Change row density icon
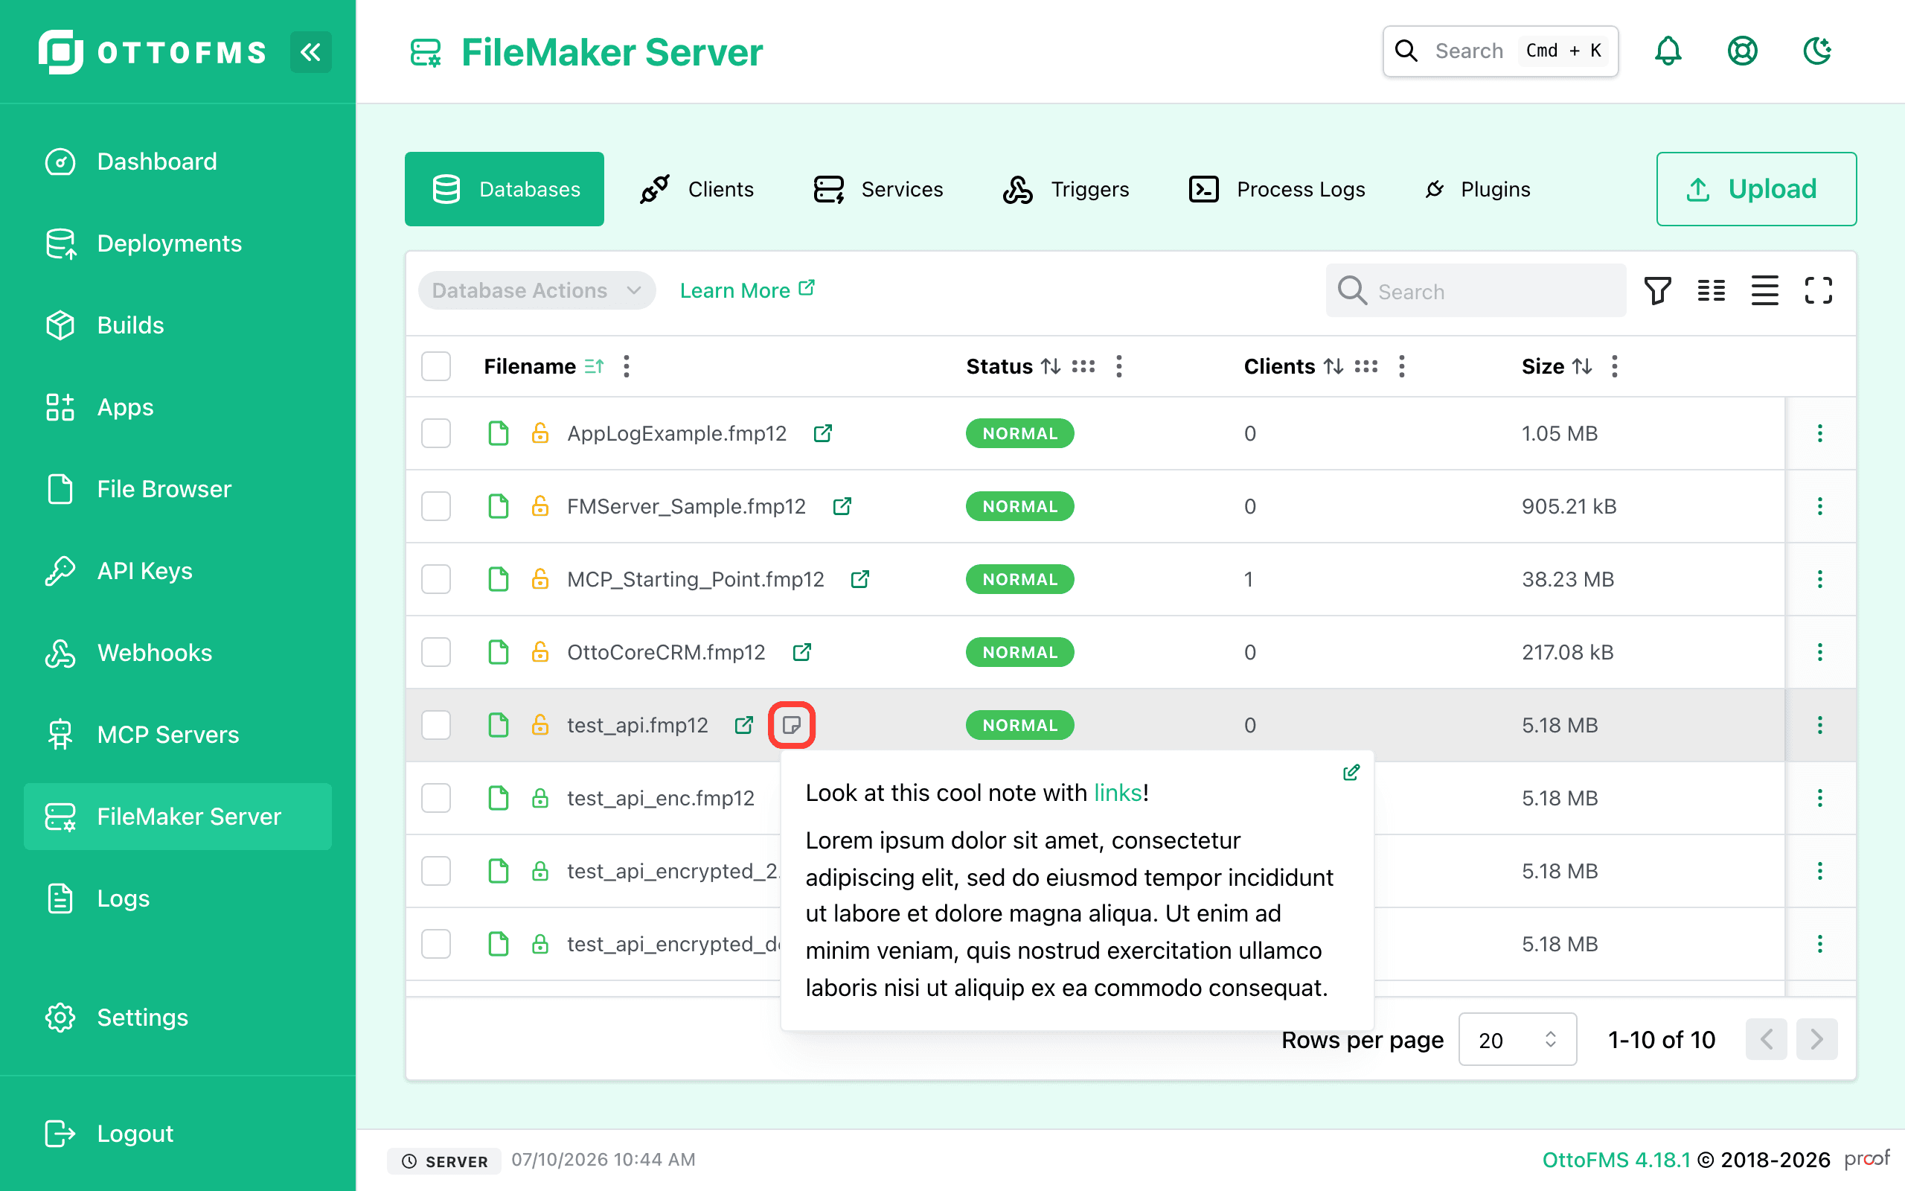The width and height of the screenshot is (1905, 1191). tap(1764, 290)
